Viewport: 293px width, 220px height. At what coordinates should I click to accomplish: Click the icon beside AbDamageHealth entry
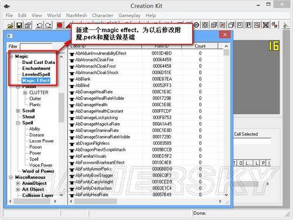pyautogui.click(x=72, y=105)
